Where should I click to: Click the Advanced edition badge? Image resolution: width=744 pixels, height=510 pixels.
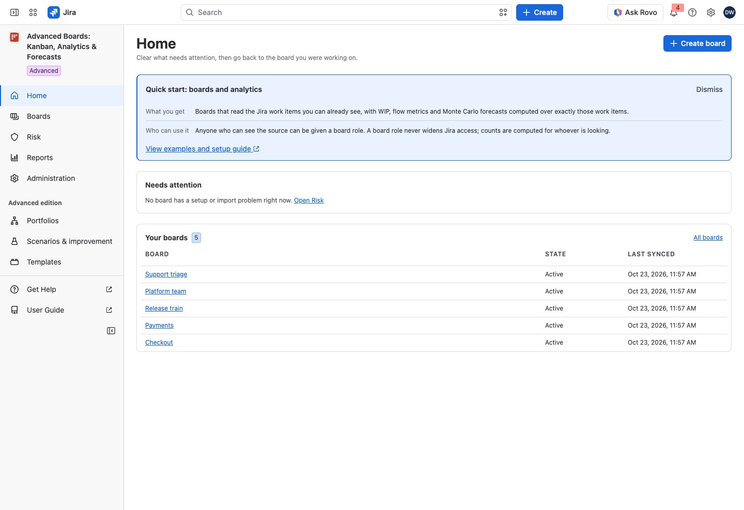tap(44, 71)
